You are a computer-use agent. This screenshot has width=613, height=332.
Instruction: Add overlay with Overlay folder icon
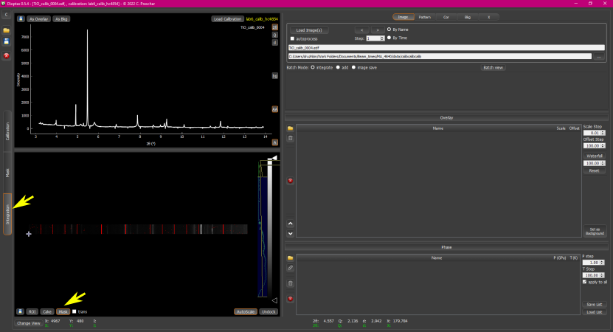coord(290,128)
